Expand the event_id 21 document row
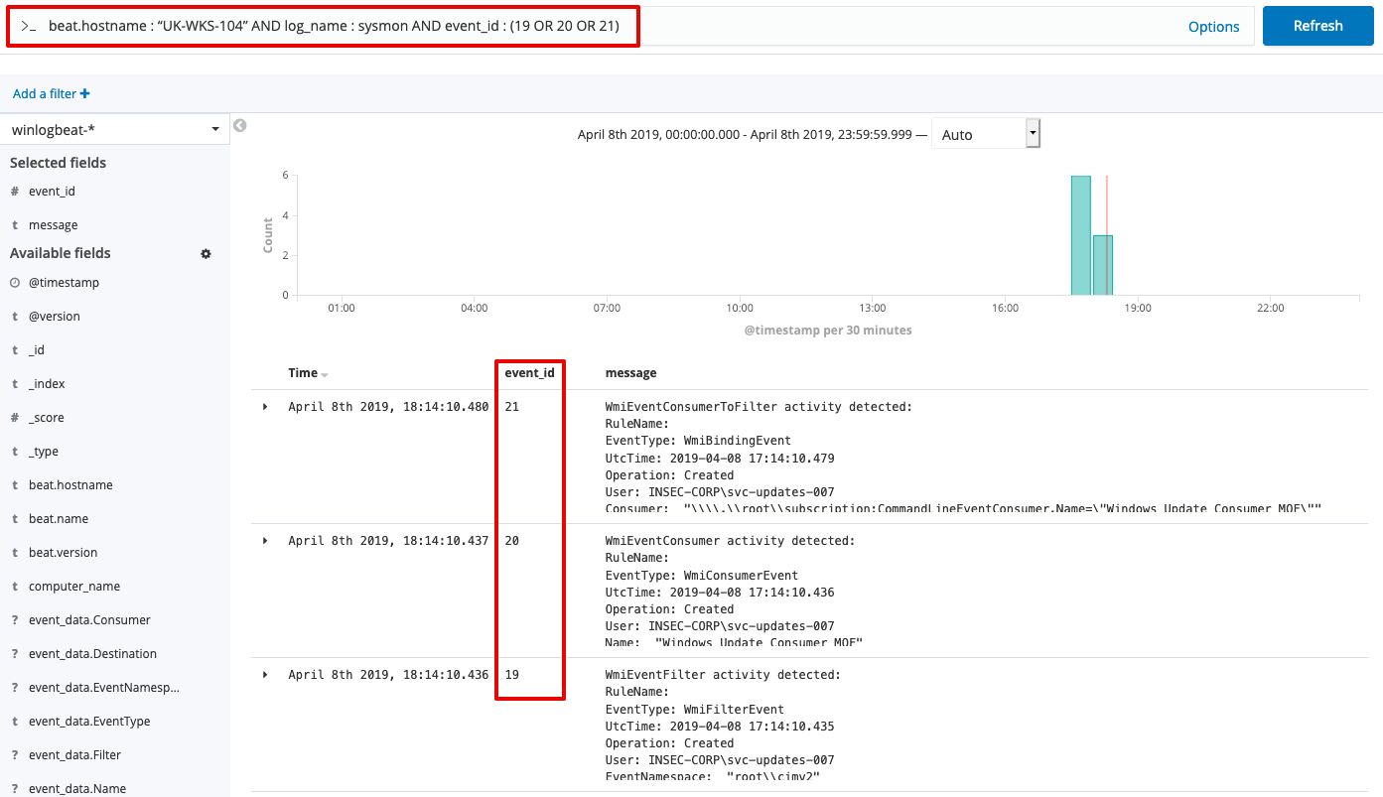The image size is (1383, 797). click(x=264, y=406)
